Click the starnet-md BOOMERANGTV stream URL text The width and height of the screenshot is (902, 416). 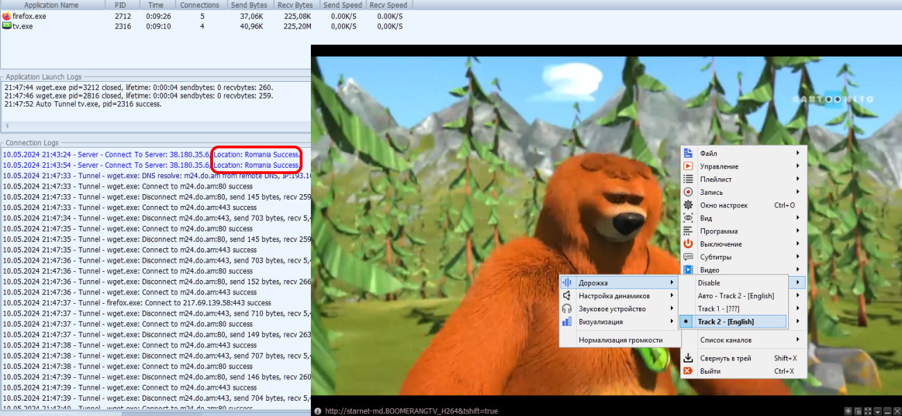(411, 410)
